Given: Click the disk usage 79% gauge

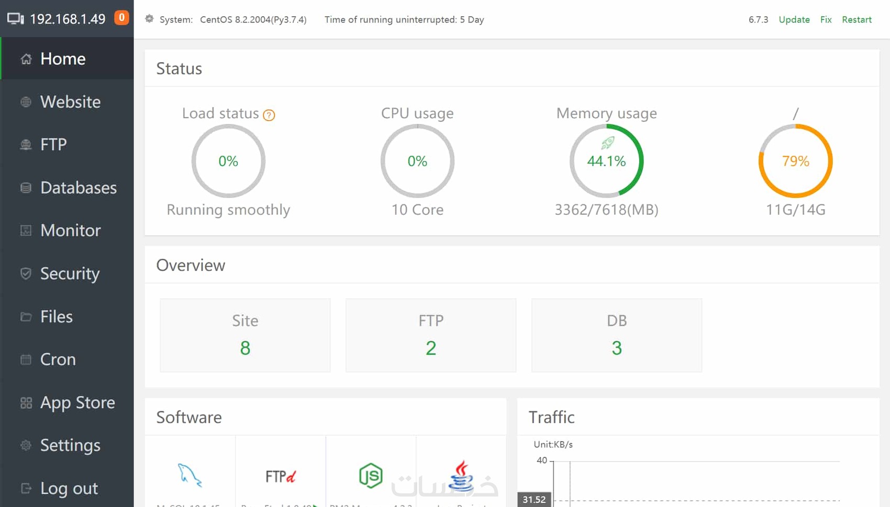Looking at the screenshot, I should click(x=796, y=161).
